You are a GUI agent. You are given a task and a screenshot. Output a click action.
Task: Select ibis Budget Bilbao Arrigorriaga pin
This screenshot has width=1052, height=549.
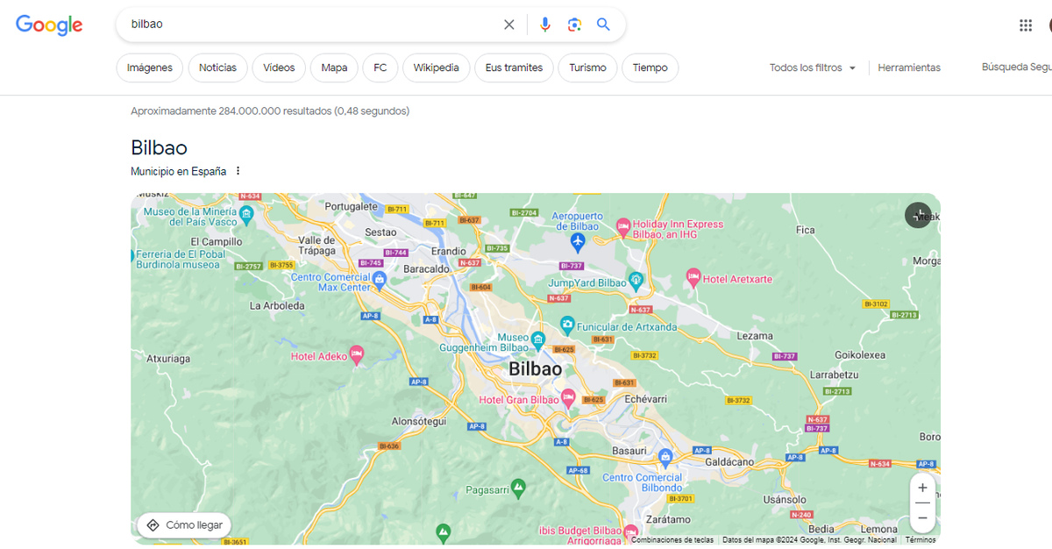coord(630,532)
